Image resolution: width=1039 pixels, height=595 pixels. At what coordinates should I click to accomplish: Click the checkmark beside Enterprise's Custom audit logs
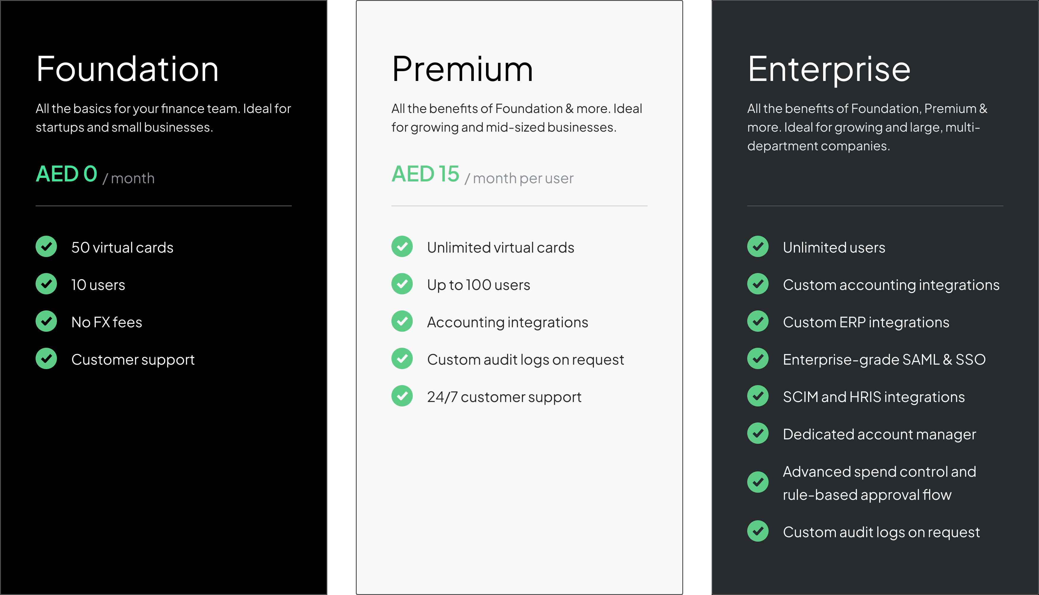(758, 531)
